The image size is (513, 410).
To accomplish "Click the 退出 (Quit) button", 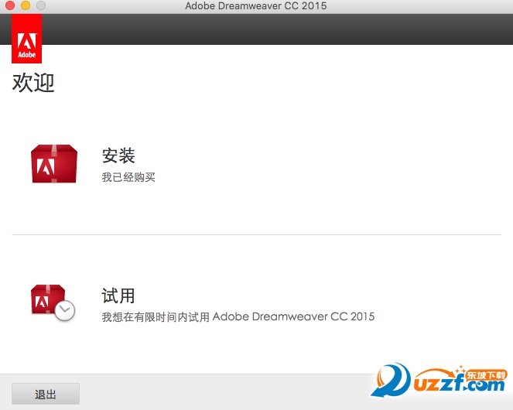I will coord(46,394).
